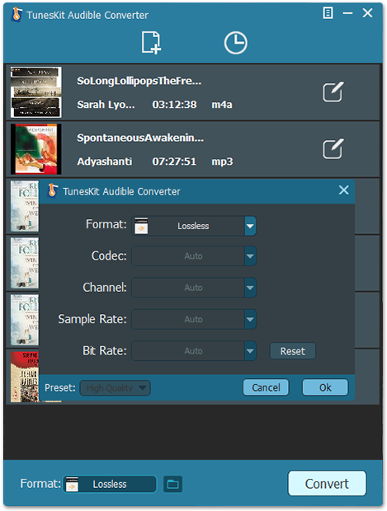Click the Add Files icon
Viewport: 387px width, 511px height.
pyautogui.click(x=151, y=42)
